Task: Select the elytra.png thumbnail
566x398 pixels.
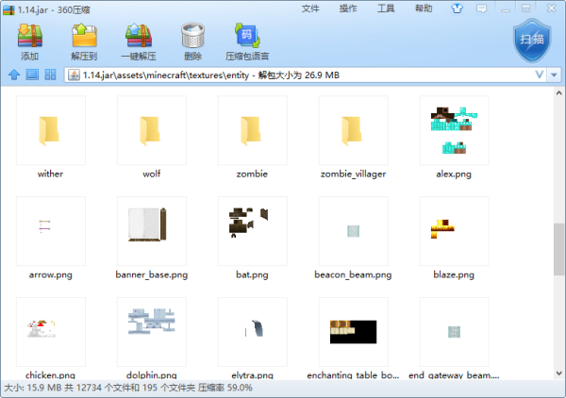Action: click(252, 332)
